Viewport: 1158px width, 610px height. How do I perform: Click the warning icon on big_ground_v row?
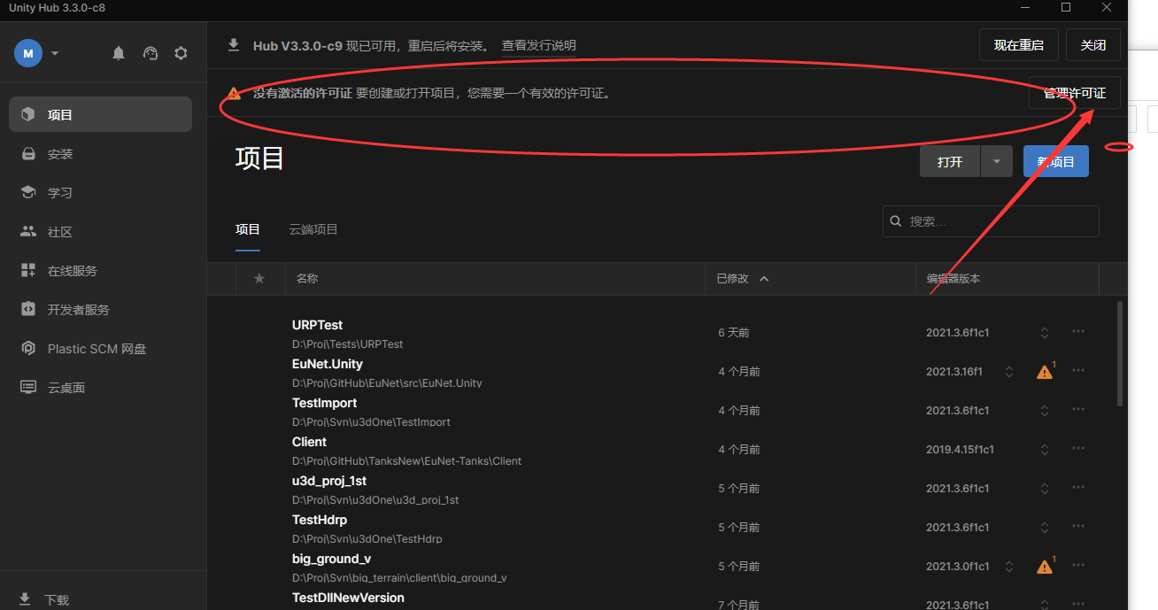click(1046, 567)
